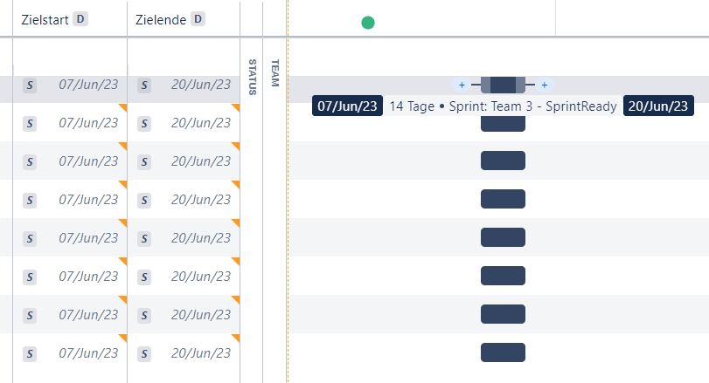
Task: Select the right resize handle of the highlighted bar
Action: [x=520, y=85]
